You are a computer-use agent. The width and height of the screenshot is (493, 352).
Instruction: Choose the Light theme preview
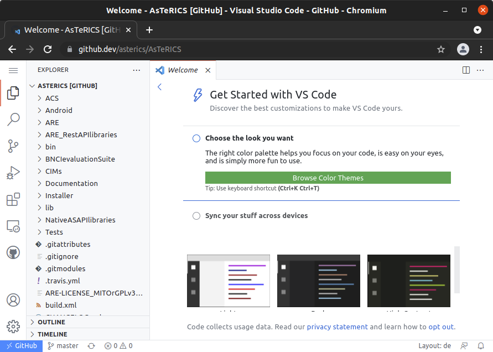coord(229,281)
